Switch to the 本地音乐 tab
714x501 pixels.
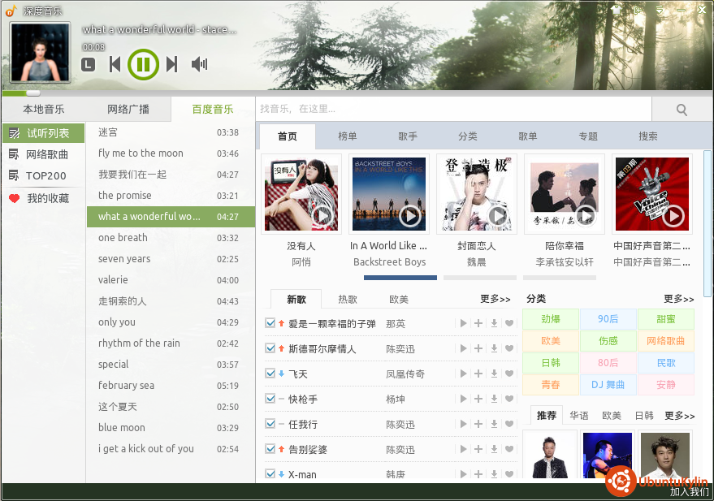(x=44, y=109)
